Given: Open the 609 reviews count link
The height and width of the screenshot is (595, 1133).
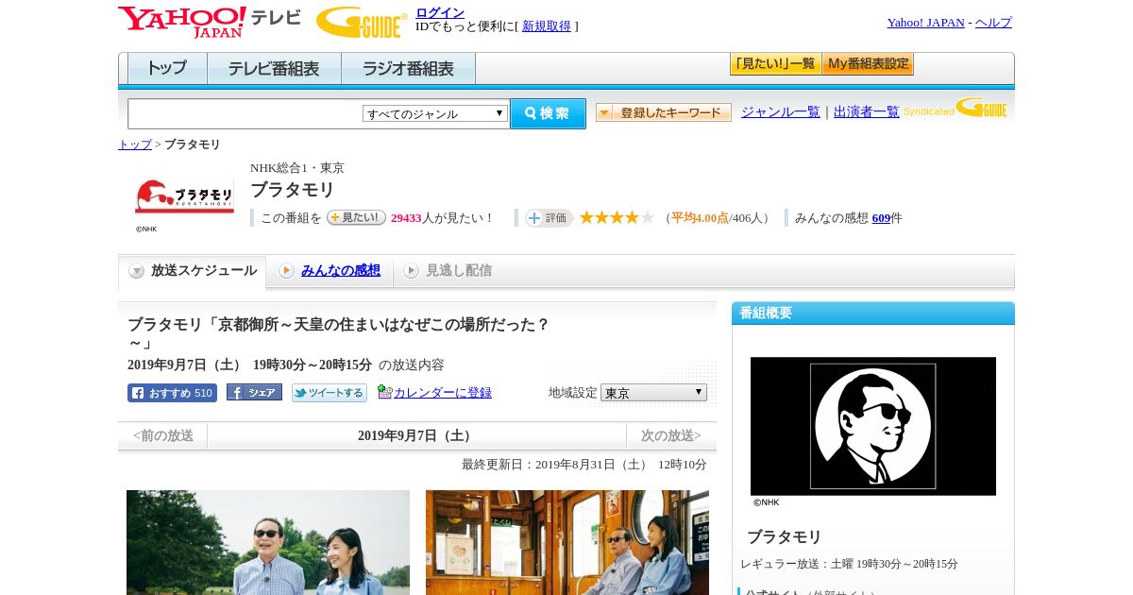Looking at the screenshot, I should tap(882, 218).
